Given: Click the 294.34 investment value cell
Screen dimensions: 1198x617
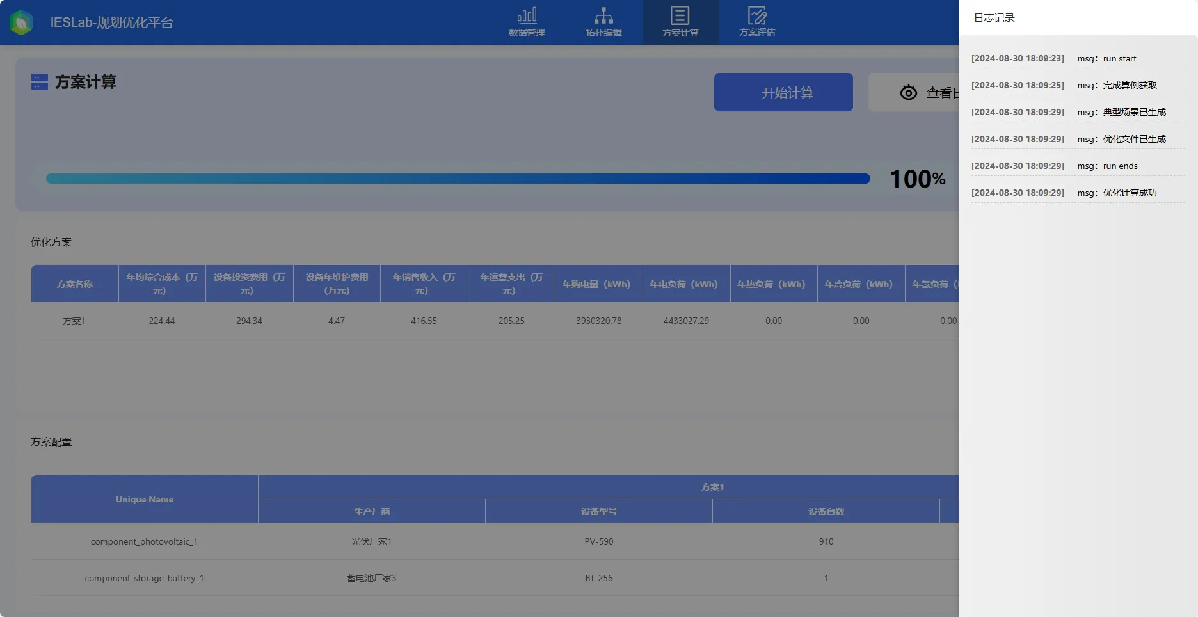Looking at the screenshot, I should click(250, 321).
